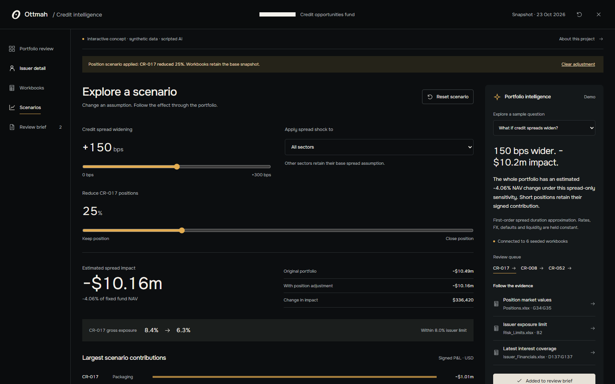The image size is (615, 384).
Task: Click the Scenarios chart icon in sidebar
Action: coord(12,108)
